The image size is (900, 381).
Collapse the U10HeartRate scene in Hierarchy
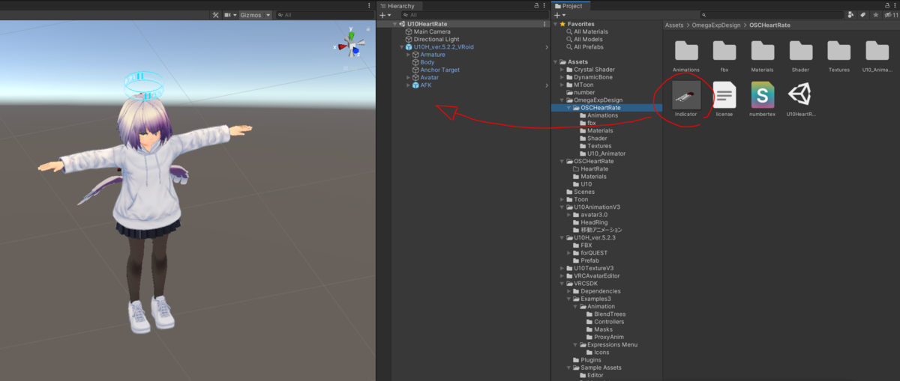(395, 24)
